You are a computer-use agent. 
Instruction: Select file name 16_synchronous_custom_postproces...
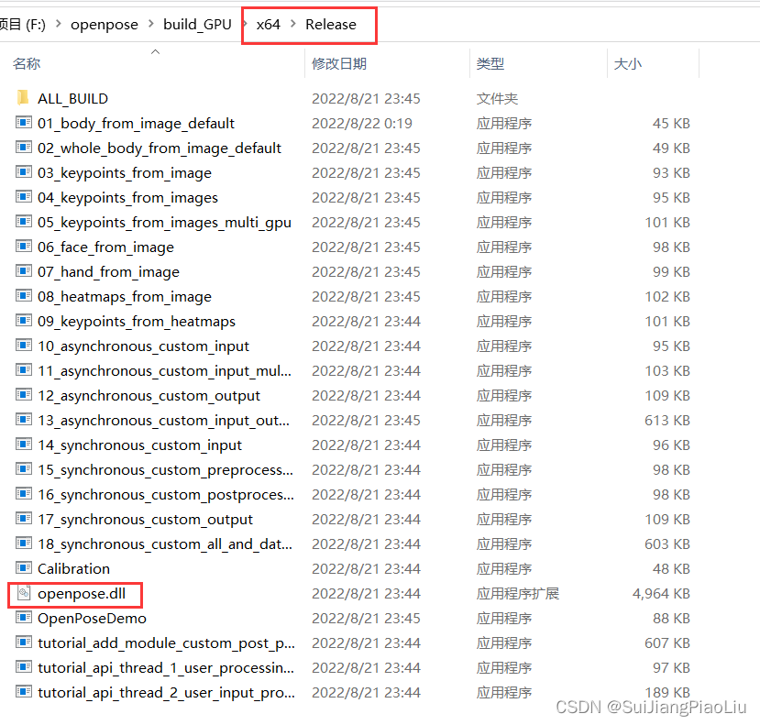tap(166, 495)
